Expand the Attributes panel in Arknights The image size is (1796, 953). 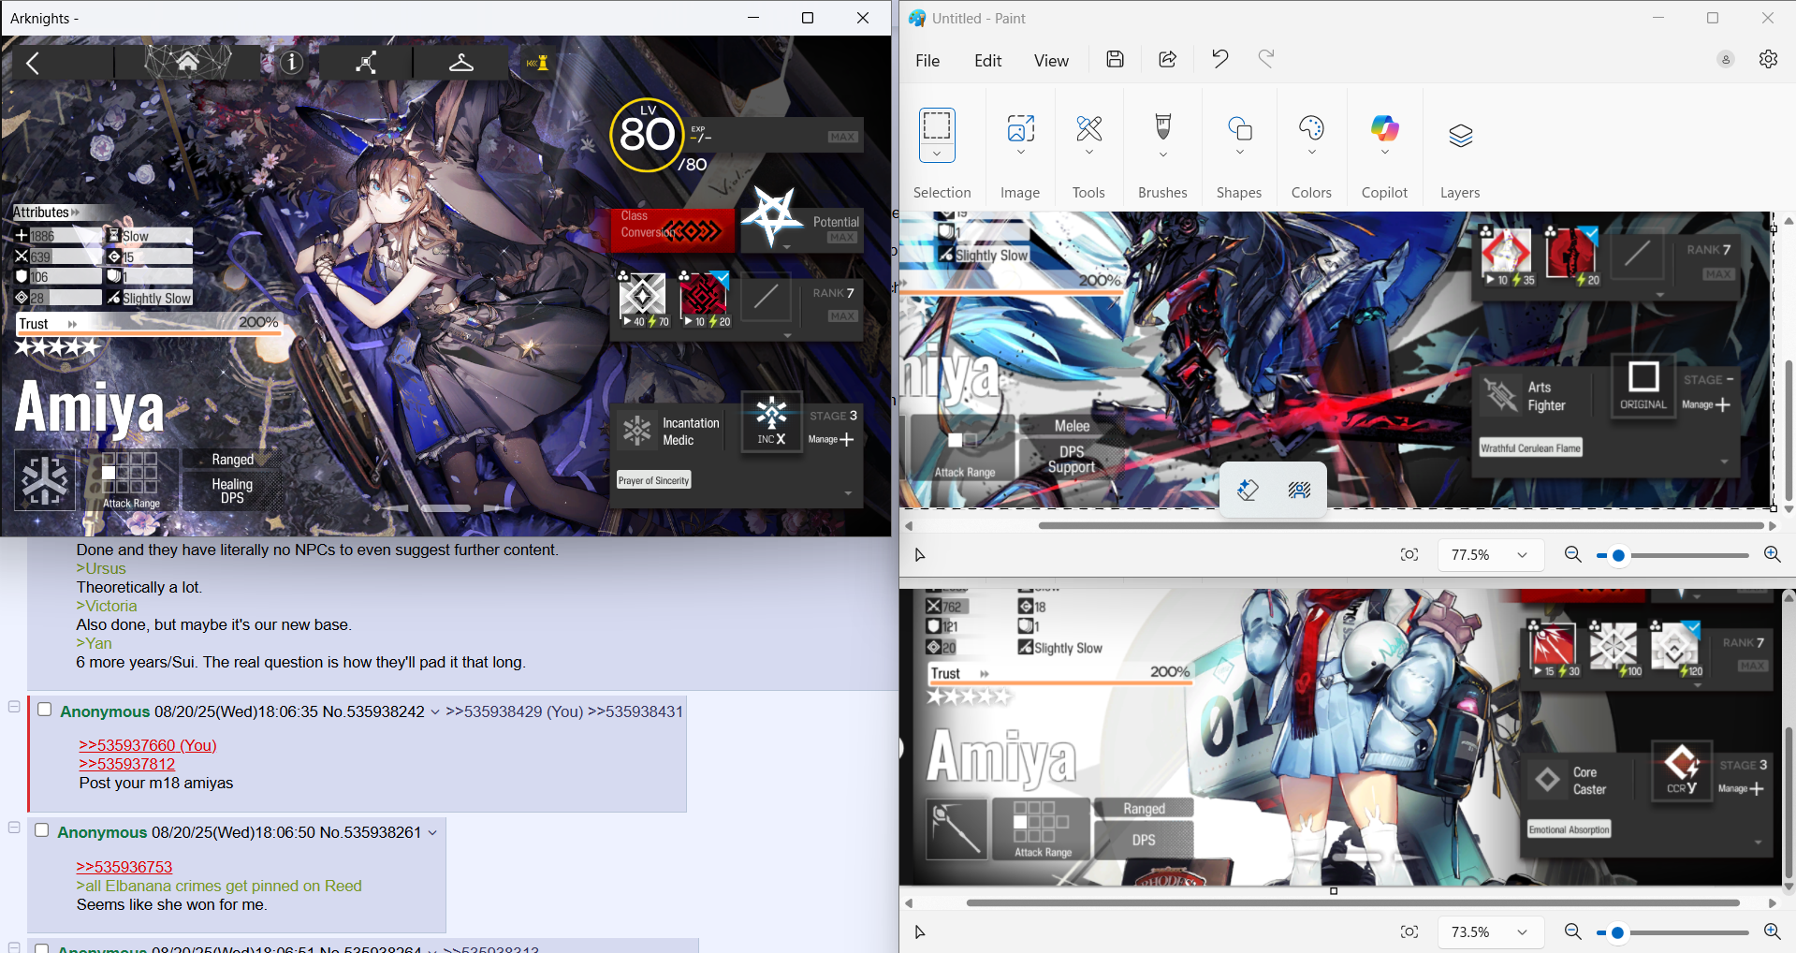[x=47, y=213]
